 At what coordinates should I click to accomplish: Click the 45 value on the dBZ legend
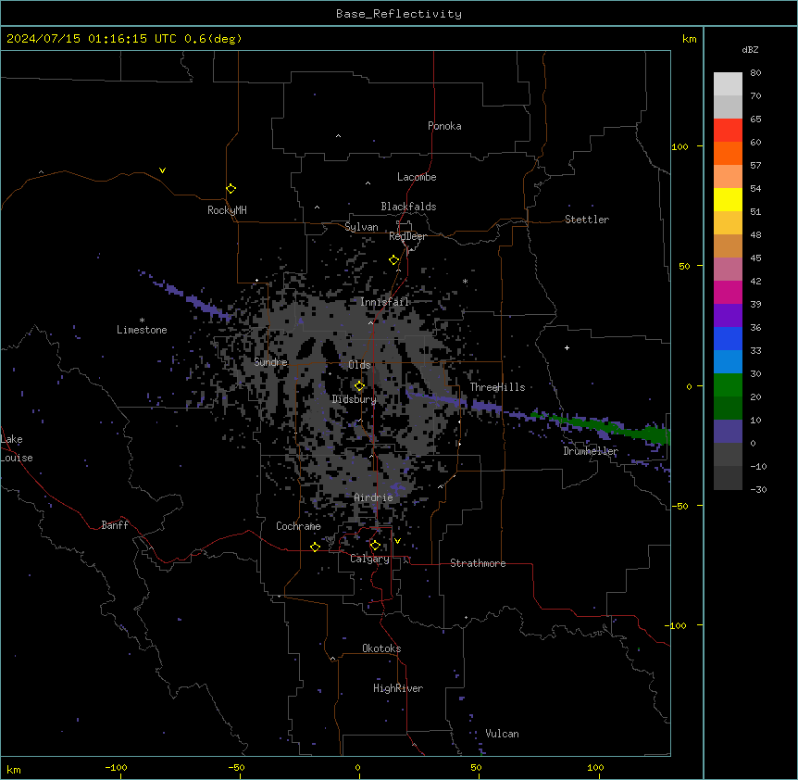click(755, 258)
